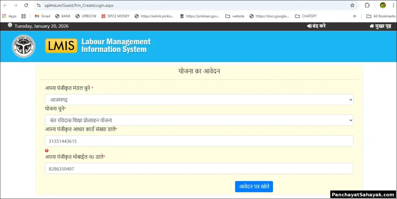Click the Aadhaar number input field

coord(199,141)
